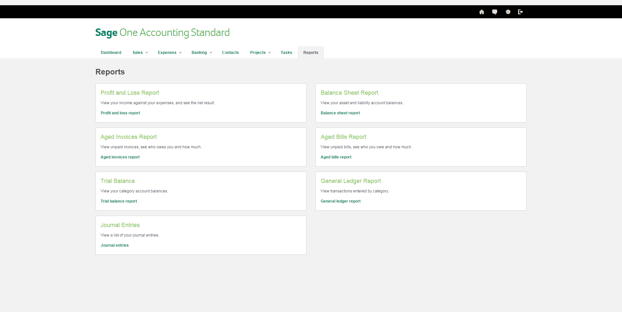Image resolution: width=622 pixels, height=312 pixels.
Task: Open the Trial balance report
Action: pos(119,201)
